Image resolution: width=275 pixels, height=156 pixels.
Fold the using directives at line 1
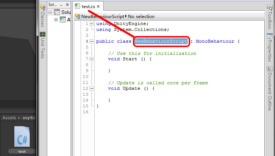point(91,24)
